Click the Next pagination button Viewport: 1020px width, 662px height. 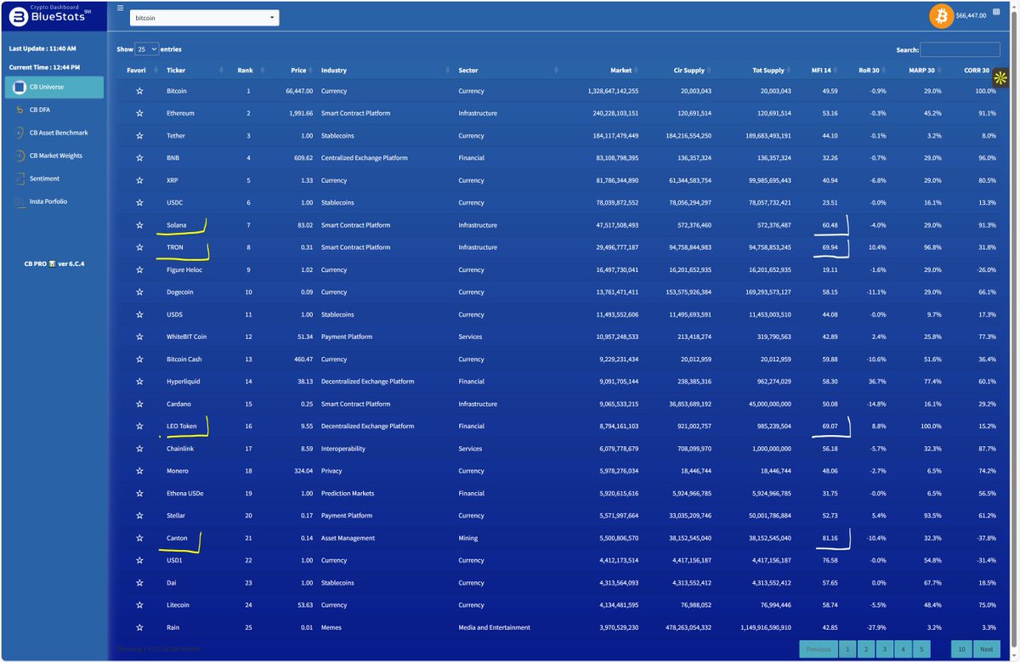pyautogui.click(x=986, y=649)
